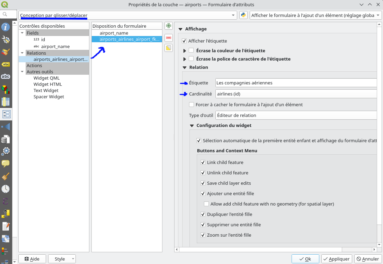Click the Appliquer button
This screenshot has width=383, height=264.
(337, 258)
